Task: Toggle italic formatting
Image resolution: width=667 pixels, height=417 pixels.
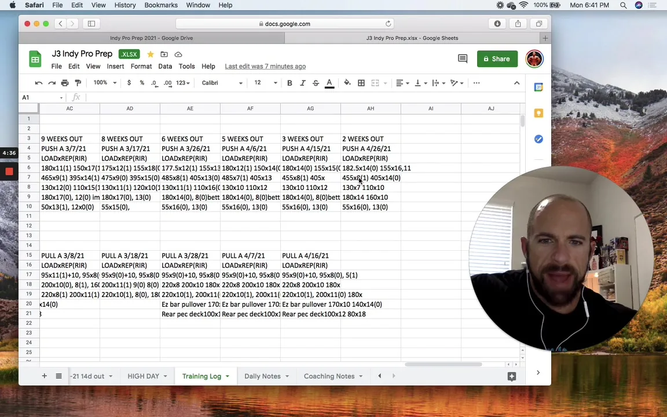Action: tap(302, 83)
